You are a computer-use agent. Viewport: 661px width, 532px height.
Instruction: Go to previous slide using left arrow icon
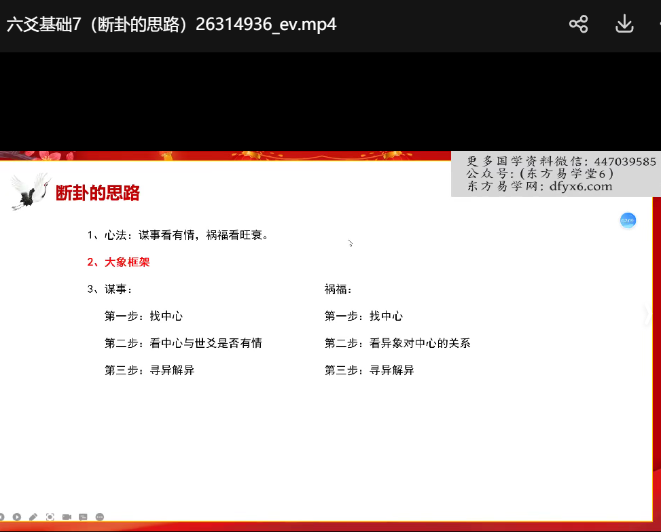coord(2,517)
